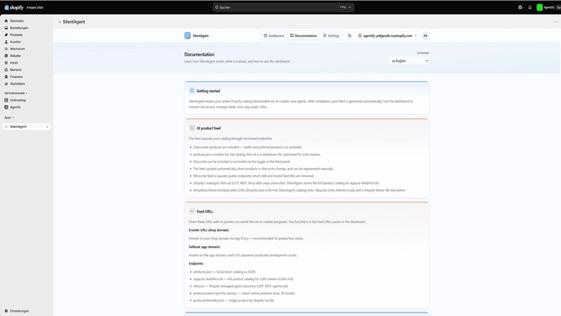Click the sidekick icon left of the bell

520,7
